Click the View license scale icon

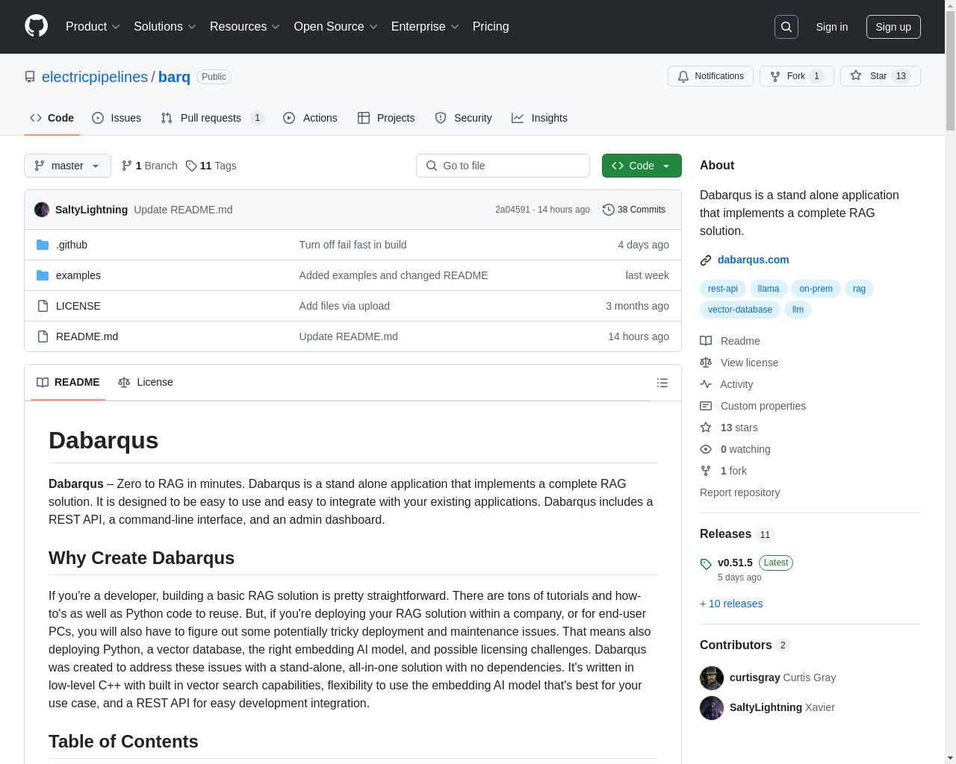706,363
